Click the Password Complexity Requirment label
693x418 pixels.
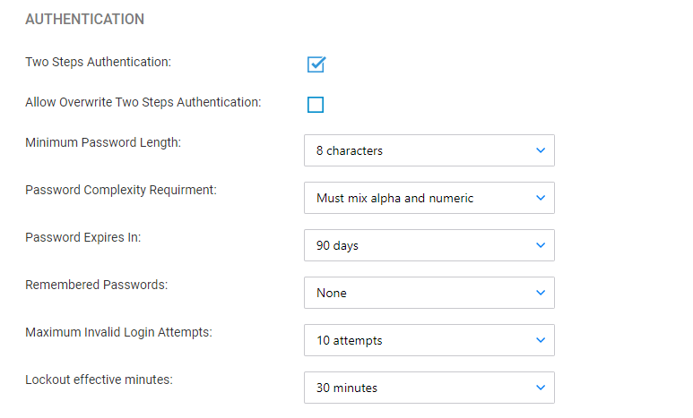tap(121, 191)
